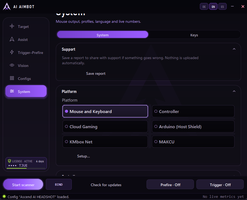This screenshot has height=200, width=247.
Task: Click the license shield check icon
Action: [x=9, y=161]
